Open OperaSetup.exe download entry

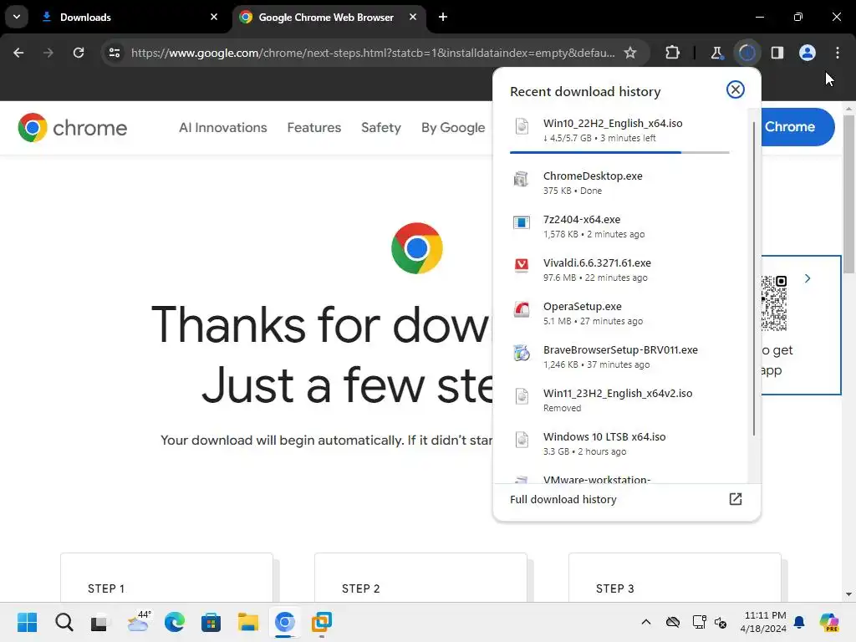click(619, 313)
